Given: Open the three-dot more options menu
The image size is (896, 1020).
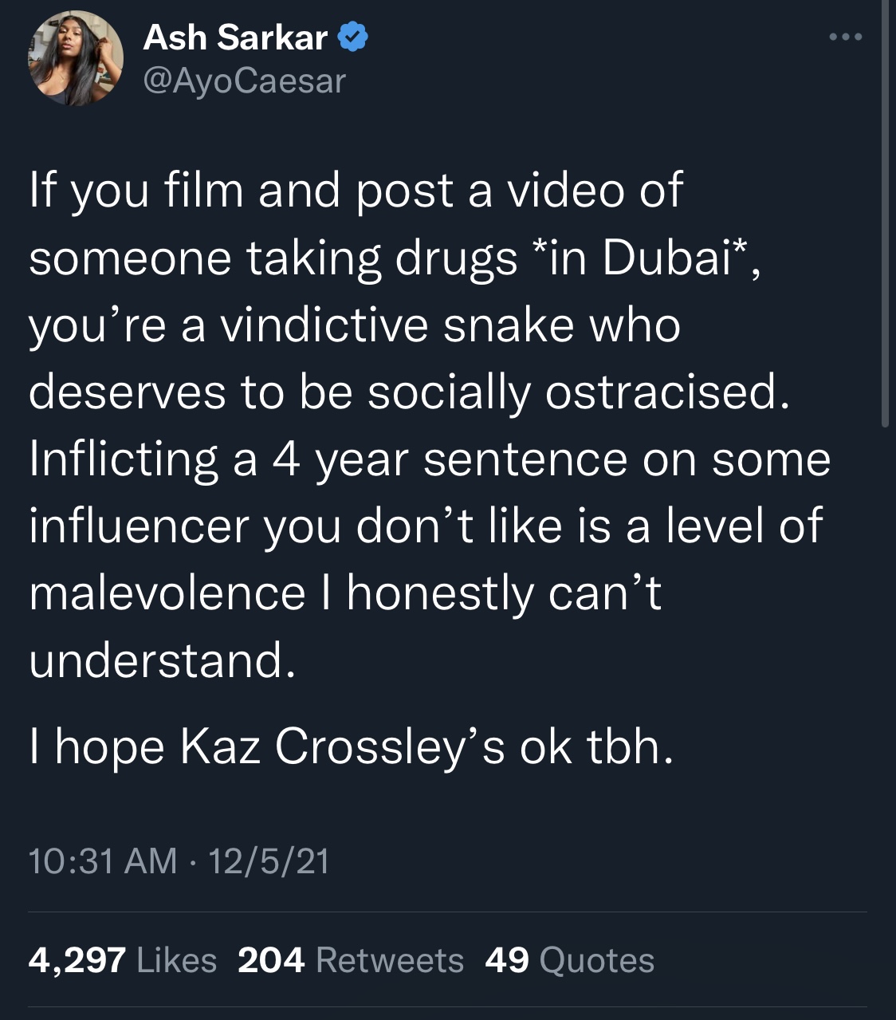Looking at the screenshot, I should click(845, 37).
